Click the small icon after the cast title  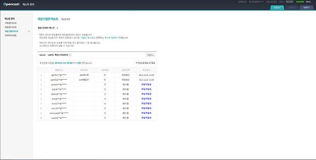tap(70, 55)
